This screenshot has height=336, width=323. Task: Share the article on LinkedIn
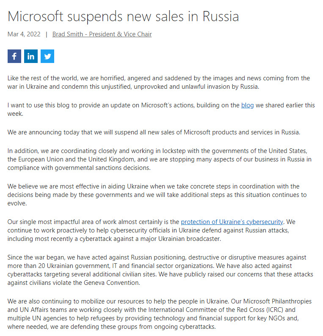[x=30, y=56]
